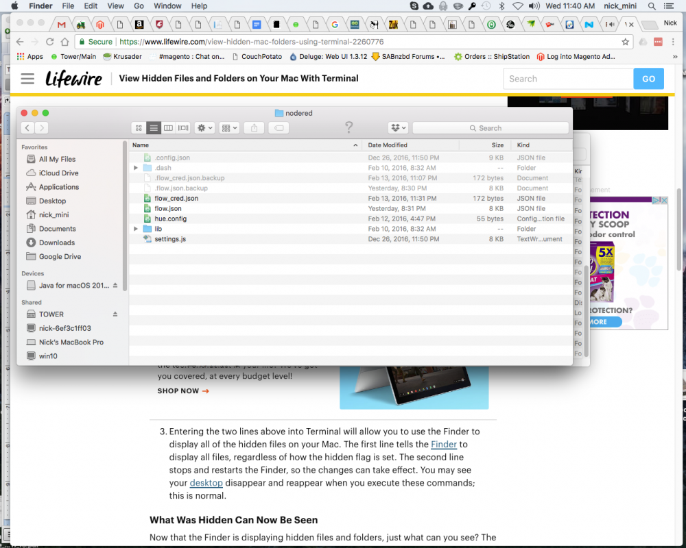Sort by Kind column header
This screenshot has height=548, width=686.
(x=542, y=145)
